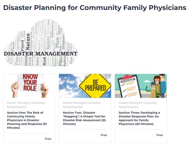Image resolution: width=189 pixels, height=149 pixels.
Task: Open the Disaster Plan clipboard thumbnail
Action: (x=141, y=86)
